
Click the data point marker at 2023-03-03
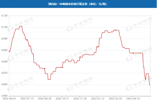(x=115, y=30)
